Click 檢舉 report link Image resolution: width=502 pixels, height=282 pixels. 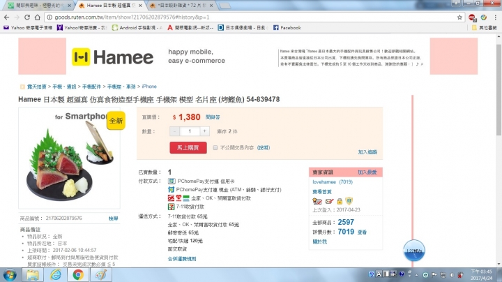(x=114, y=218)
